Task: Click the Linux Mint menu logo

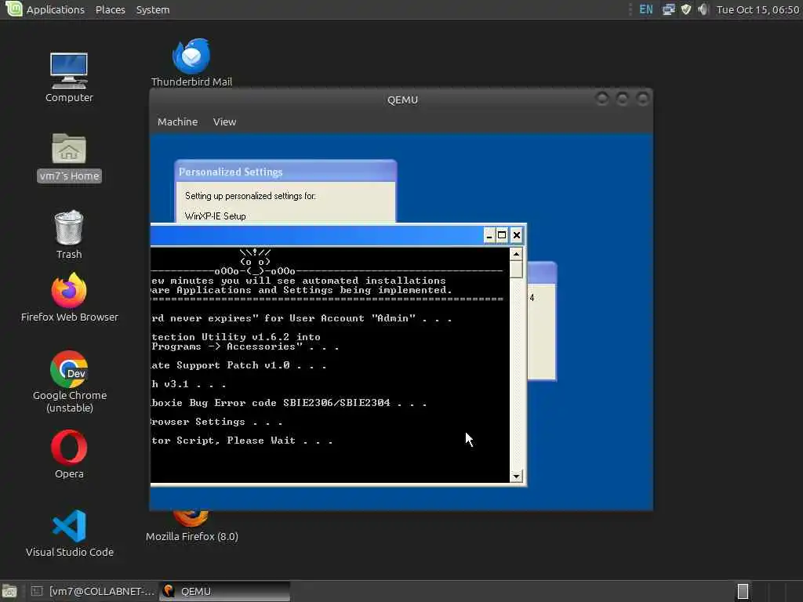Action: tap(13, 9)
